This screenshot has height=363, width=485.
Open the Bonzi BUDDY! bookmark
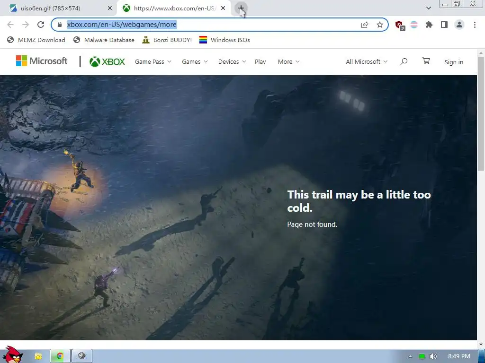[x=167, y=40]
